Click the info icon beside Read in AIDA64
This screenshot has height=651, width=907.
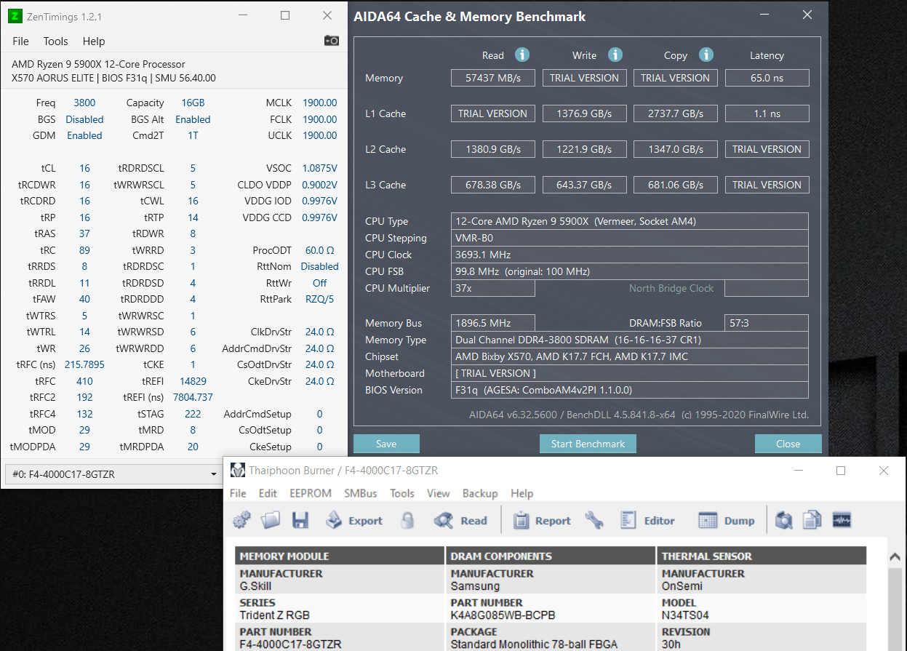click(x=522, y=55)
